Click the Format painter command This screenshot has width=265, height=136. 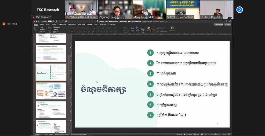[x=42, y=32]
